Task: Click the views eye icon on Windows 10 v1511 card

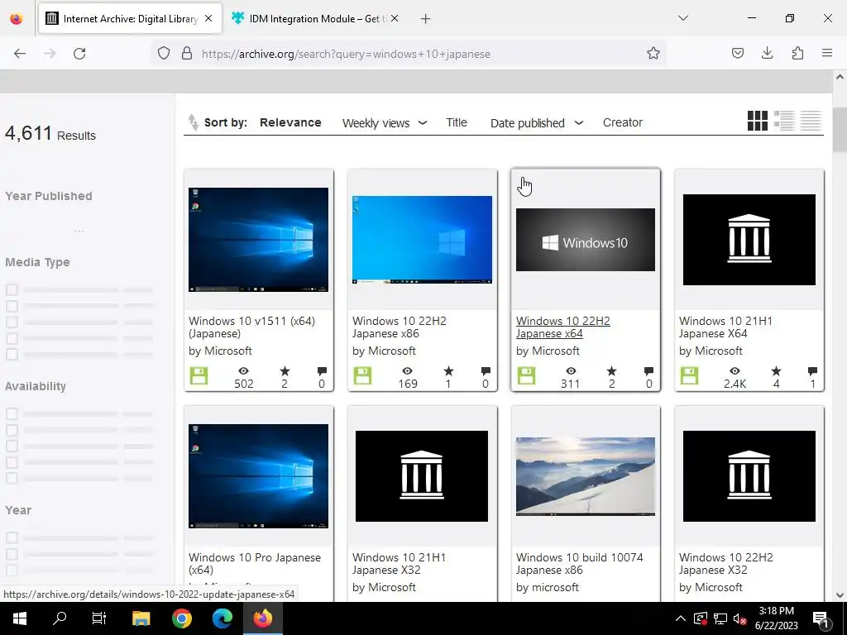Action: pyautogui.click(x=244, y=371)
